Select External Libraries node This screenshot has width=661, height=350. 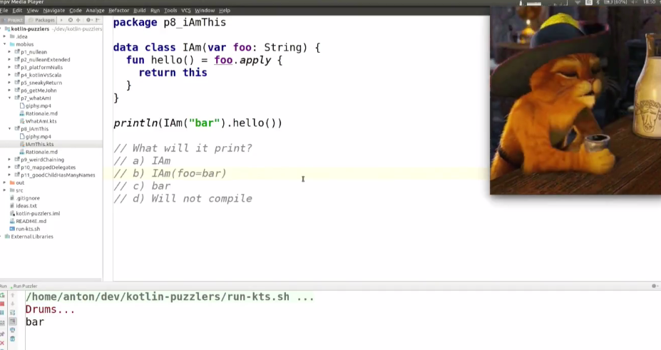[32, 237]
